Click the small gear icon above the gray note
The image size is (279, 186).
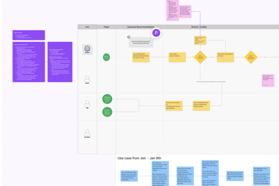point(128,37)
